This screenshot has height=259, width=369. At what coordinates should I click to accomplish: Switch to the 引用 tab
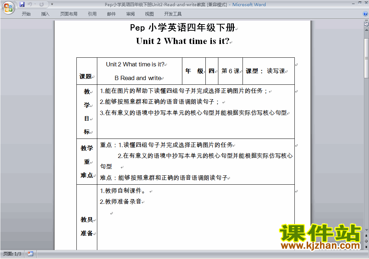point(92,14)
